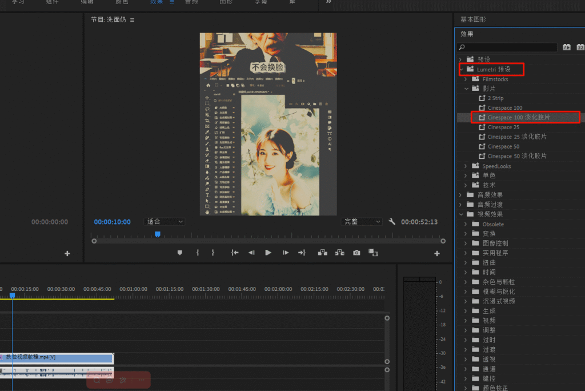Open the 适合 zoom level dropdown

165,222
